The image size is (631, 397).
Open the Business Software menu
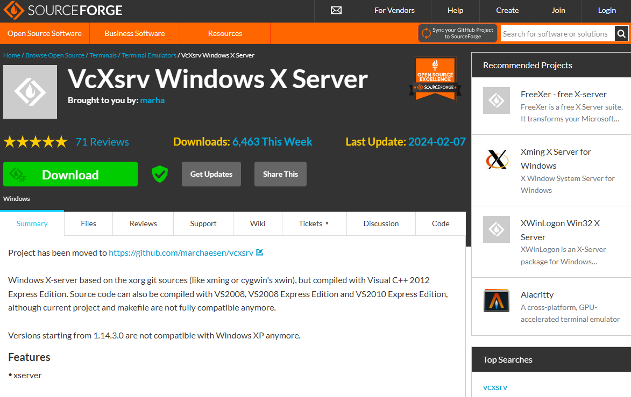(134, 33)
